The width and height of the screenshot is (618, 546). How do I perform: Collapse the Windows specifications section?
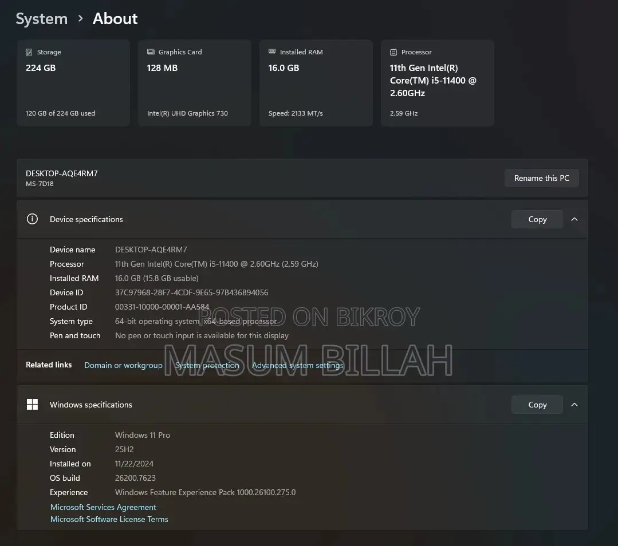pyautogui.click(x=574, y=405)
